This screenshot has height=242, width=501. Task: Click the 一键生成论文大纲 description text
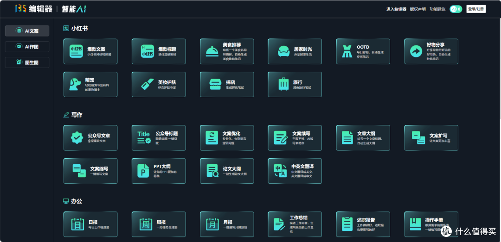tap(235, 174)
